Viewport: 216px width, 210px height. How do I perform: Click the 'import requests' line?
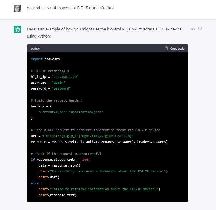[45, 59]
